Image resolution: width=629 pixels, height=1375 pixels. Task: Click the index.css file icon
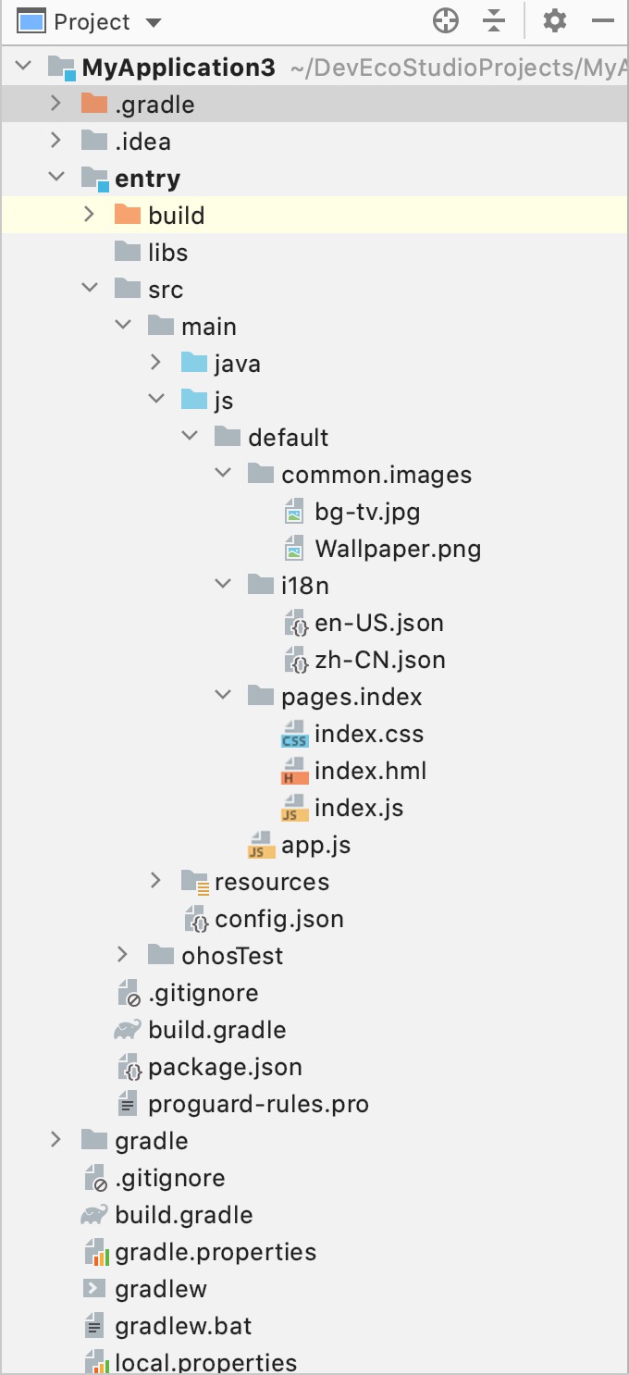click(294, 734)
